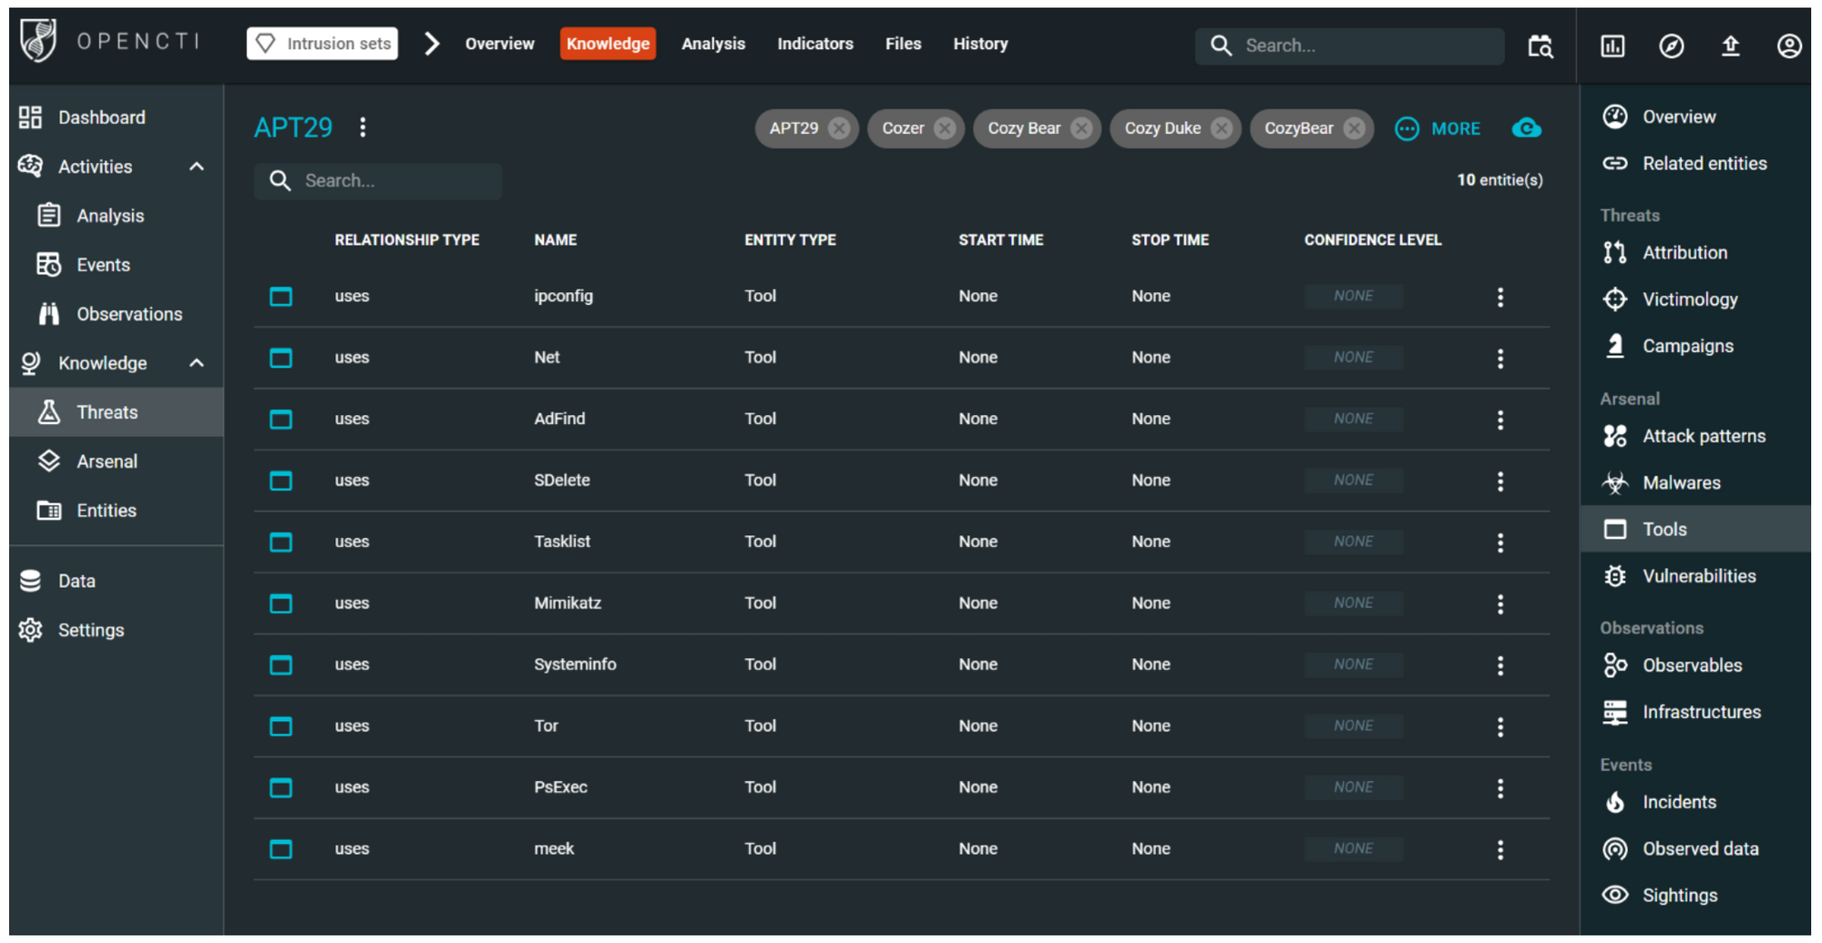Open Threats in the left sidebar

point(117,412)
